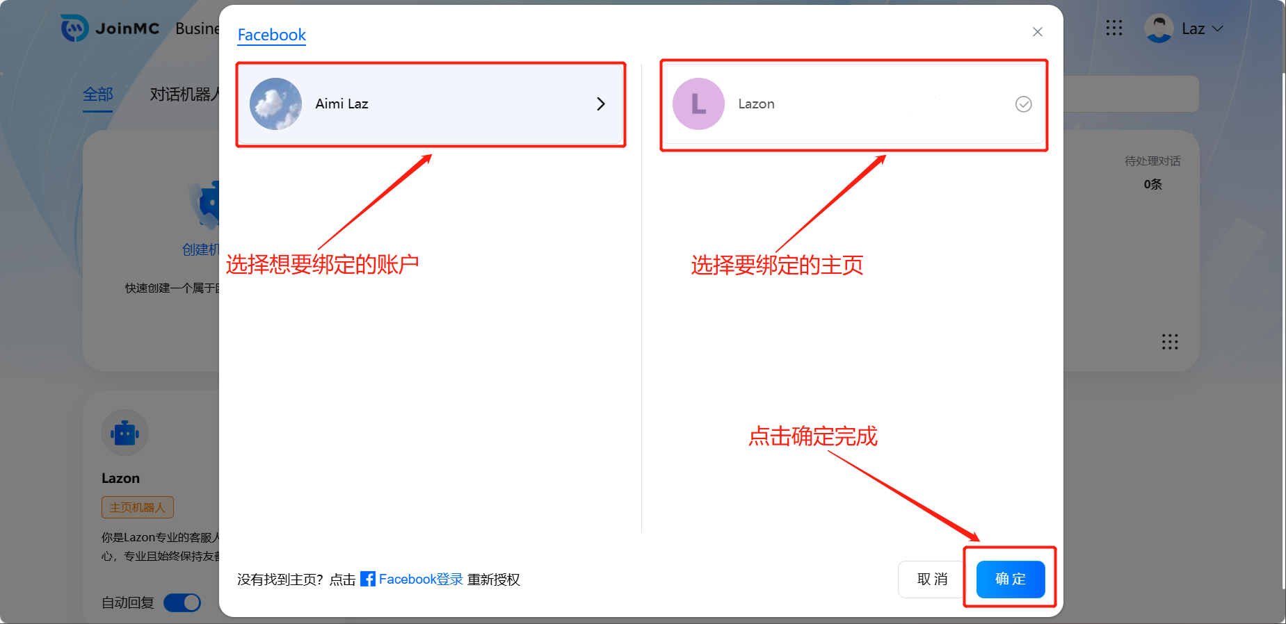
Task: Click the 确定 confirm button
Action: pyautogui.click(x=1010, y=579)
